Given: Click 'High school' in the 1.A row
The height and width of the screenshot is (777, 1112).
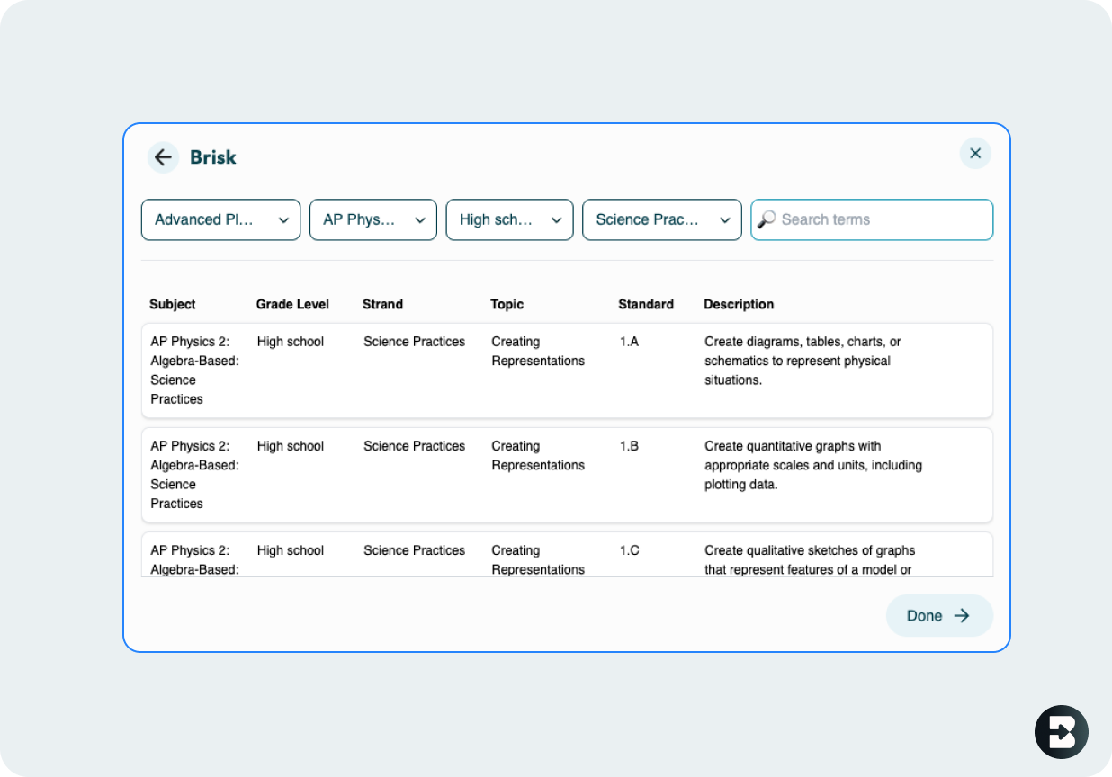Looking at the screenshot, I should (x=291, y=342).
